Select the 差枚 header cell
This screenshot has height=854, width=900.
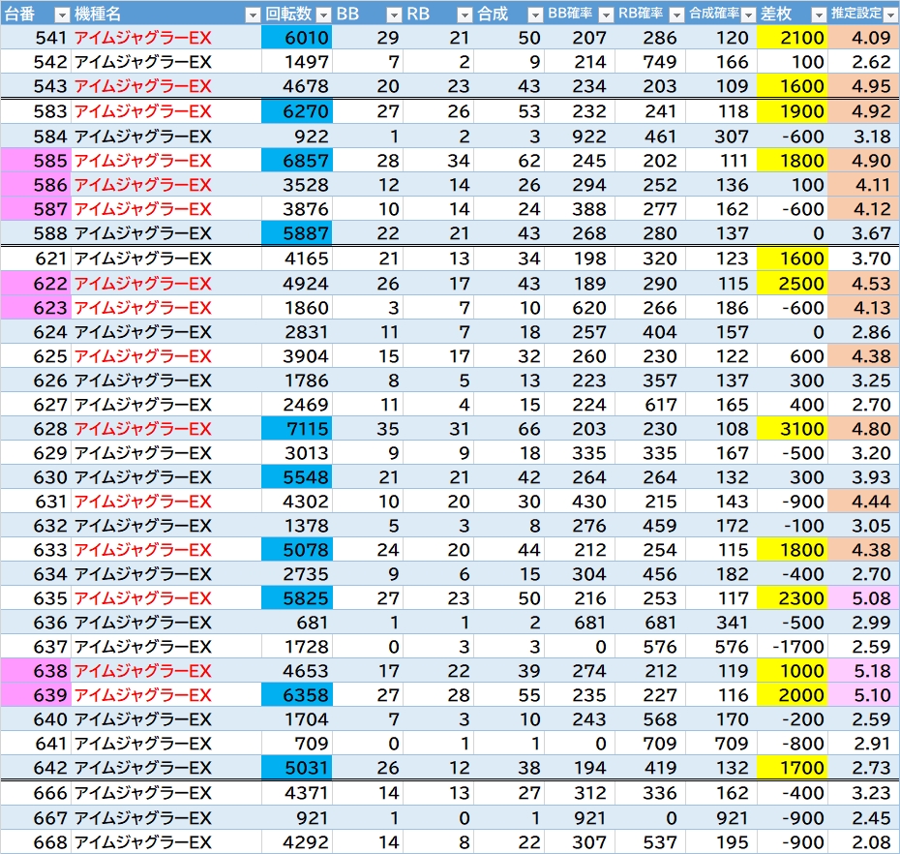coord(792,13)
